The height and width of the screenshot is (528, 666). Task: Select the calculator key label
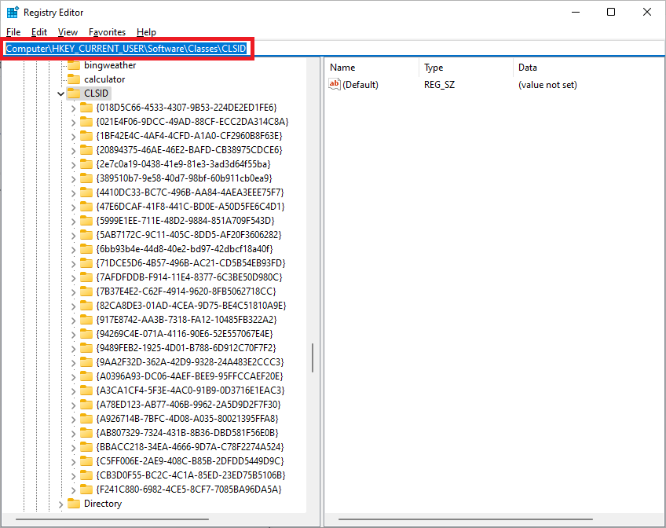[104, 79]
